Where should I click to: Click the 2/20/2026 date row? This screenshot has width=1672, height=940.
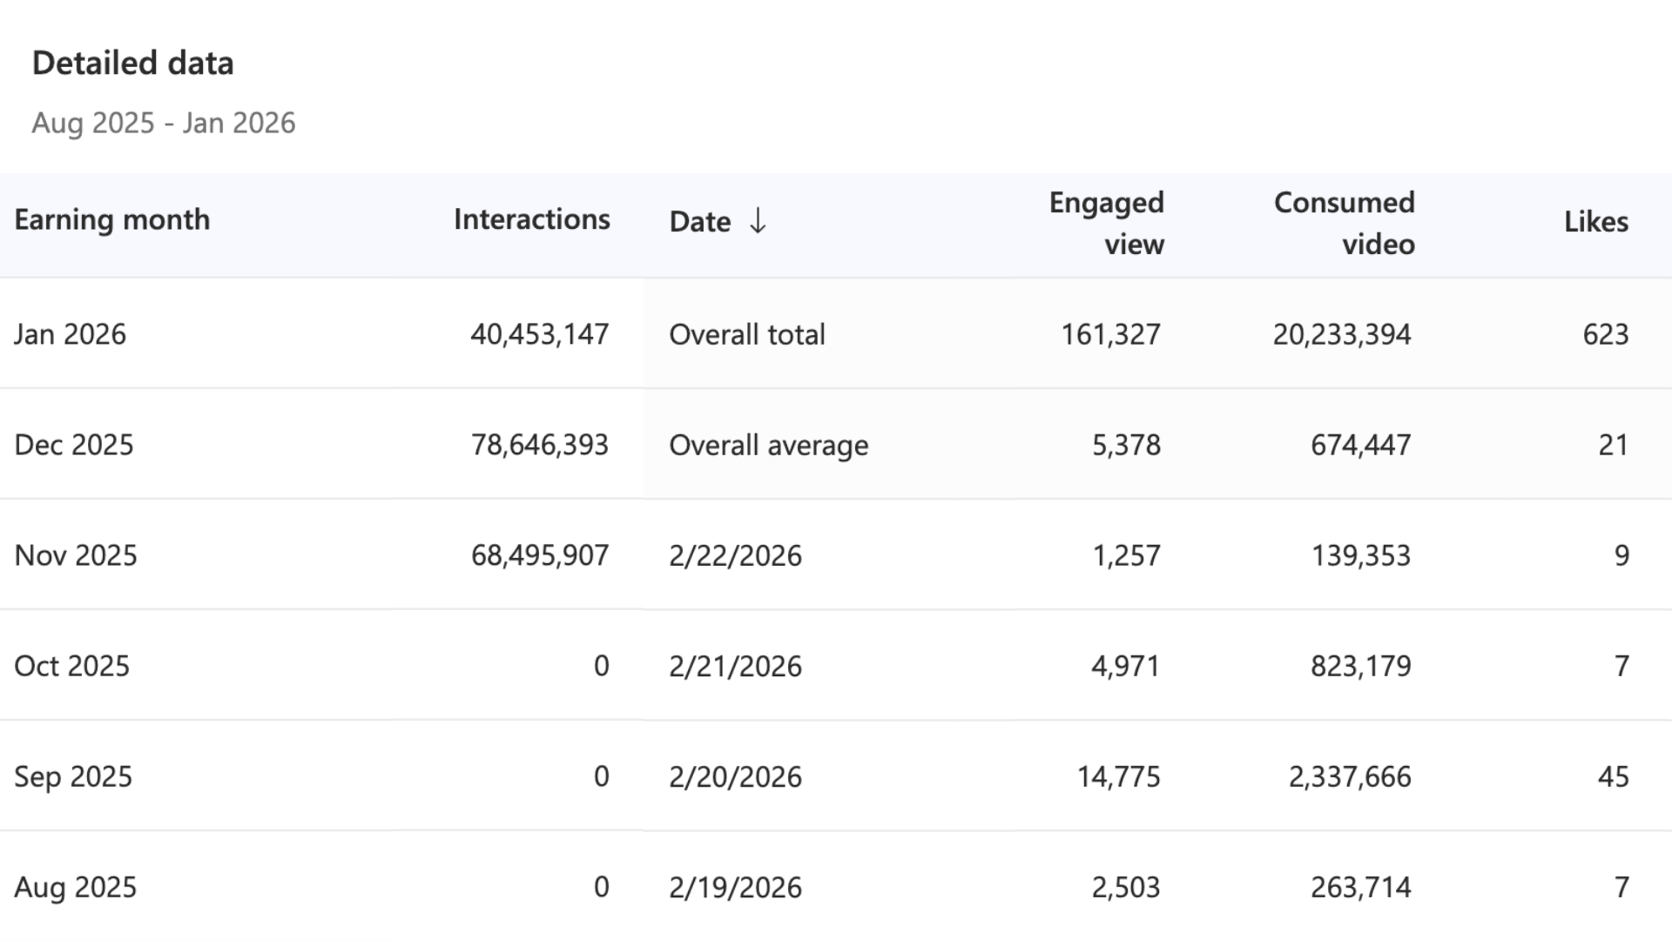click(735, 776)
